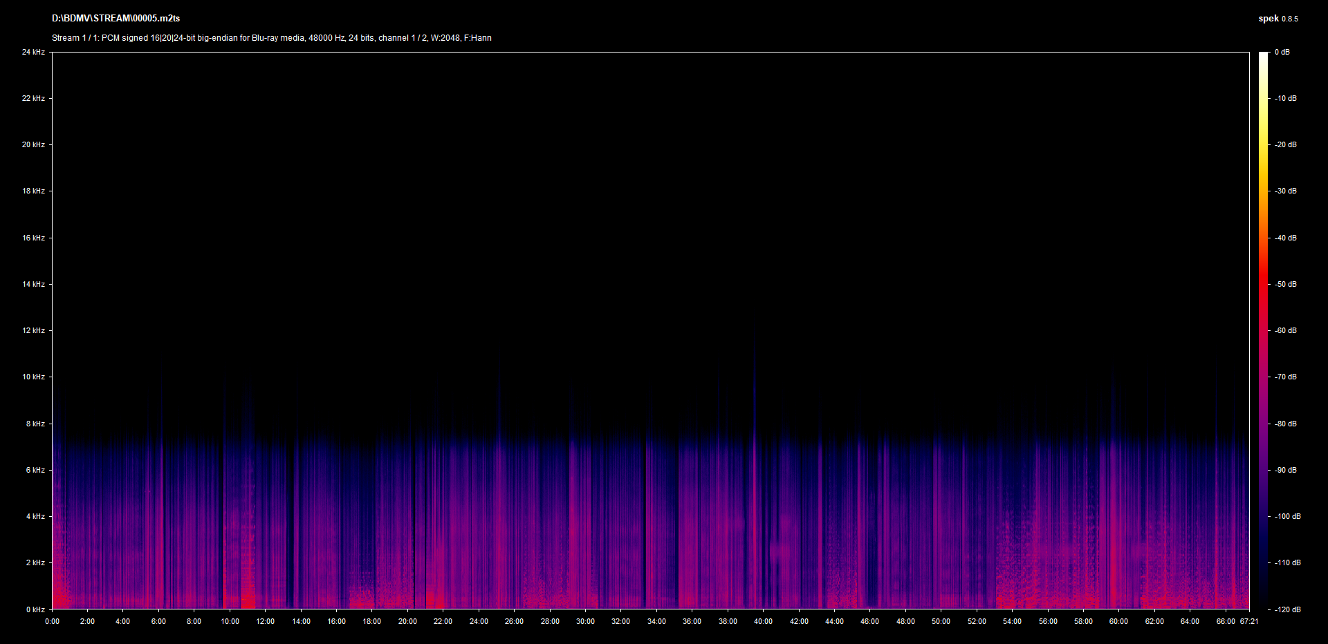Click the -120 dB color scale label
Image resolution: width=1328 pixels, height=644 pixels.
1287,609
